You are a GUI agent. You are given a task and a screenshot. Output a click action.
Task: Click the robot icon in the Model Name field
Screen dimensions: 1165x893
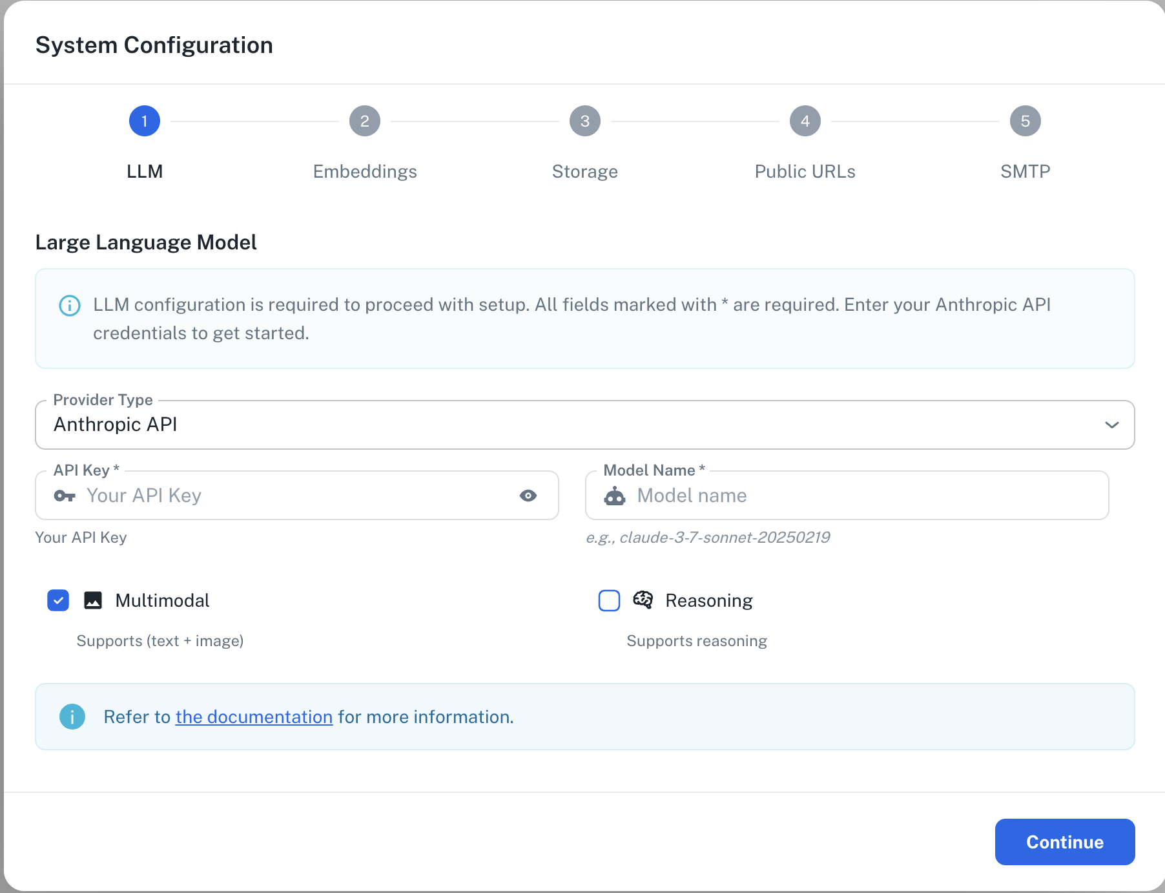(x=616, y=496)
